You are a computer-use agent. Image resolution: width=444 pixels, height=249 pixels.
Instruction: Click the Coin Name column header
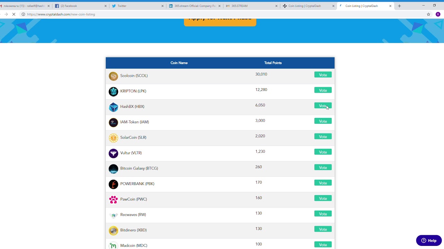tap(179, 63)
